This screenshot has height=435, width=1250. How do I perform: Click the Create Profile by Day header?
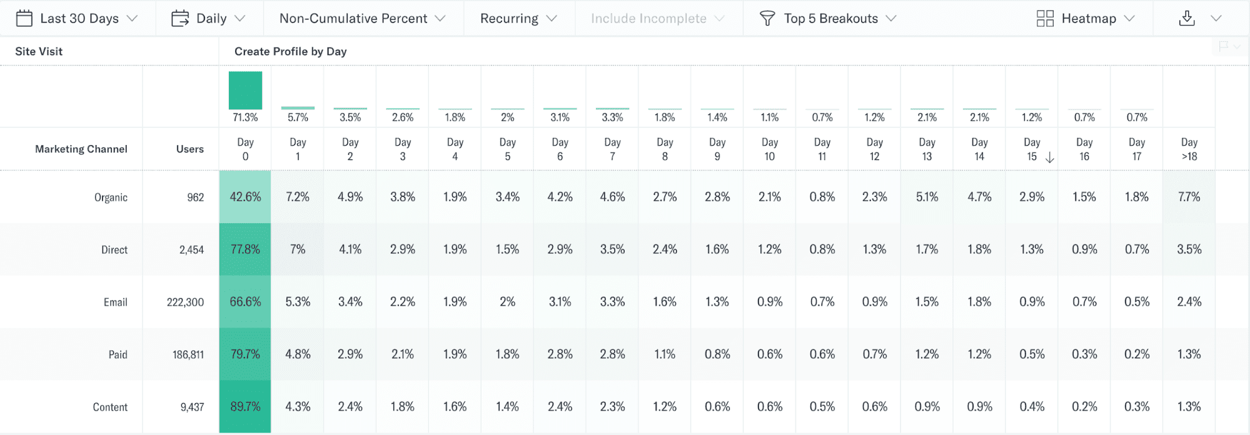click(290, 51)
